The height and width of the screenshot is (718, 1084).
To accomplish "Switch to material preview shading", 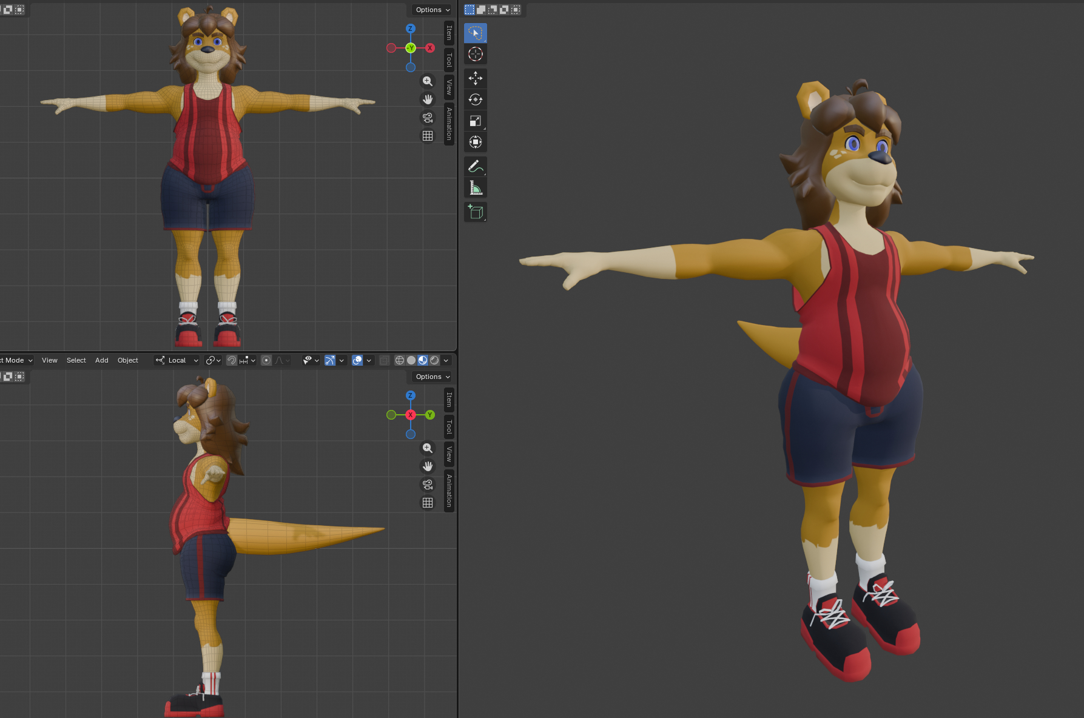I will (x=423, y=360).
